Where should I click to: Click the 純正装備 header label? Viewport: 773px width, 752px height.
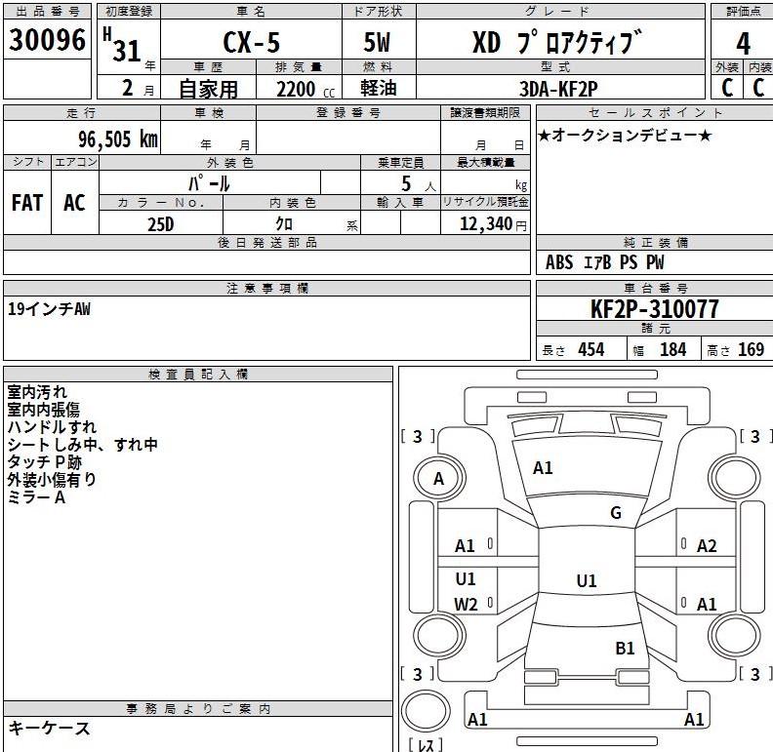click(x=655, y=243)
